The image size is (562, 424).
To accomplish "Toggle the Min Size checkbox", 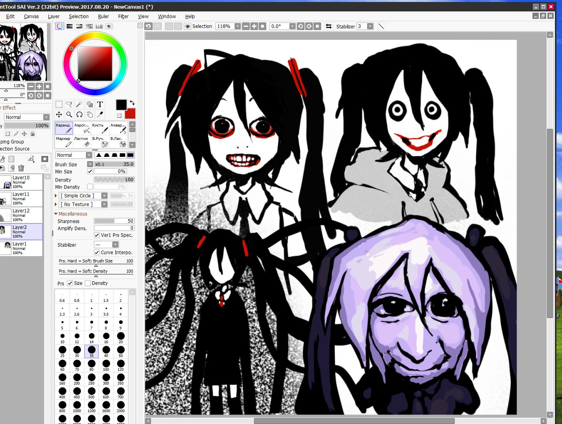I will (90, 171).
